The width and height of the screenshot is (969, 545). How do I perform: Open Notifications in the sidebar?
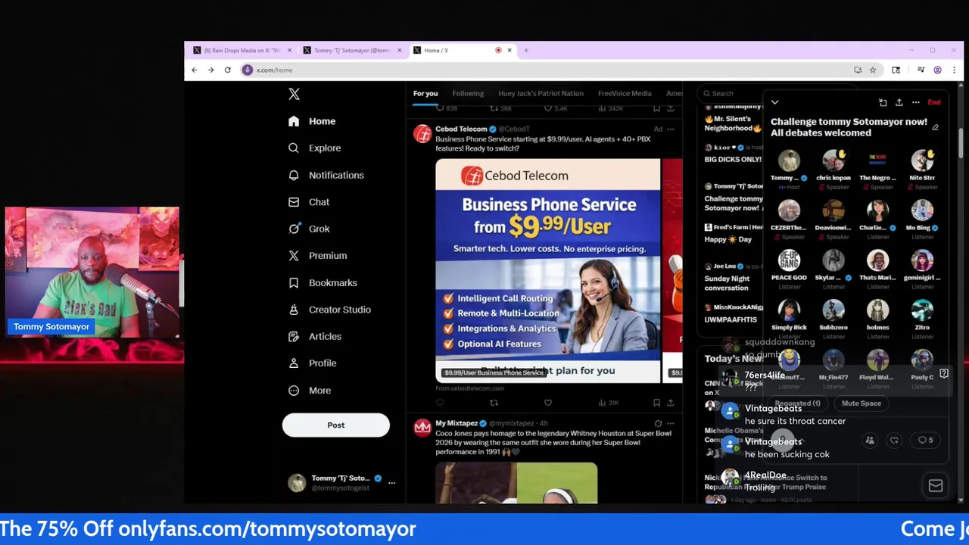(x=326, y=175)
